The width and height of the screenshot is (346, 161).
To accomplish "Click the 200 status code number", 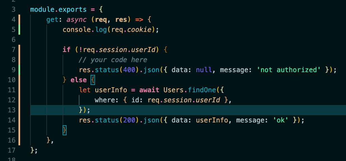I will 129,120.
